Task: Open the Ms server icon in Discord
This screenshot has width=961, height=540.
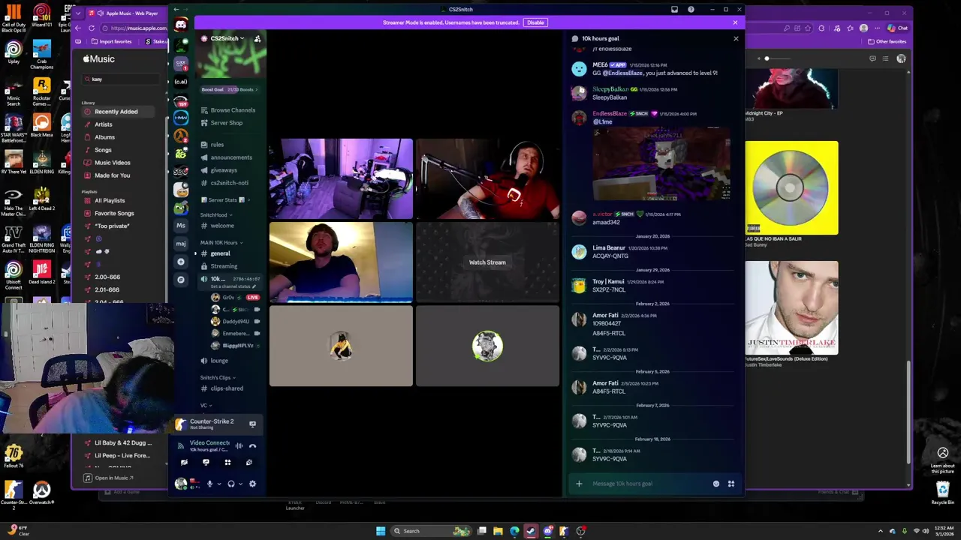Action: 181,226
